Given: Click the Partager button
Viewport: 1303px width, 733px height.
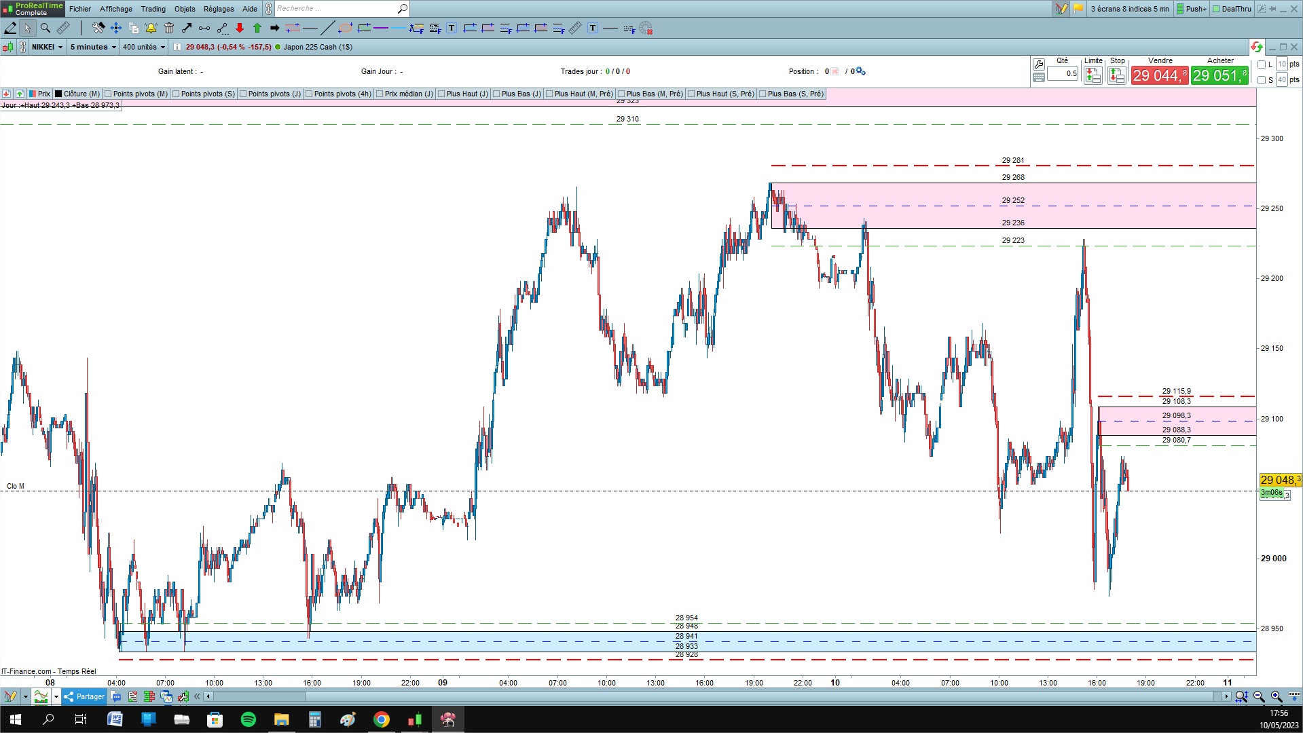Looking at the screenshot, I should pyautogui.click(x=84, y=696).
